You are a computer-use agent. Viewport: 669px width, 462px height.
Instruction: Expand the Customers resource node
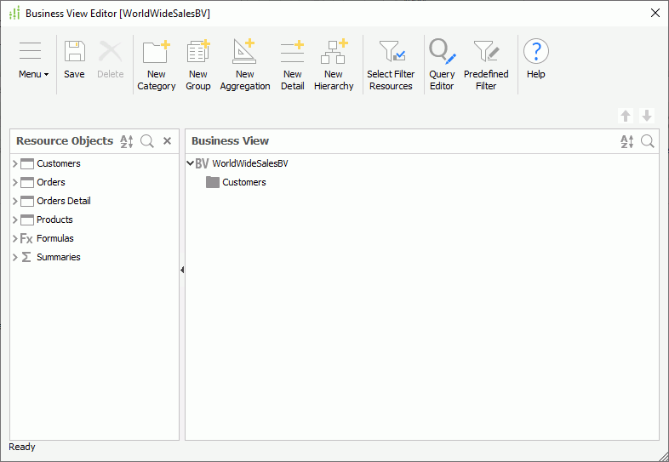(x=15, y=163)
